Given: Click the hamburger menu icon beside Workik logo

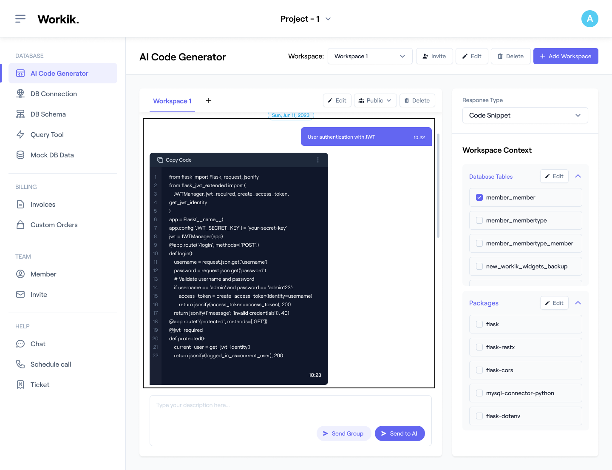Looking at the screenshot, I should [x=20, y=19].
